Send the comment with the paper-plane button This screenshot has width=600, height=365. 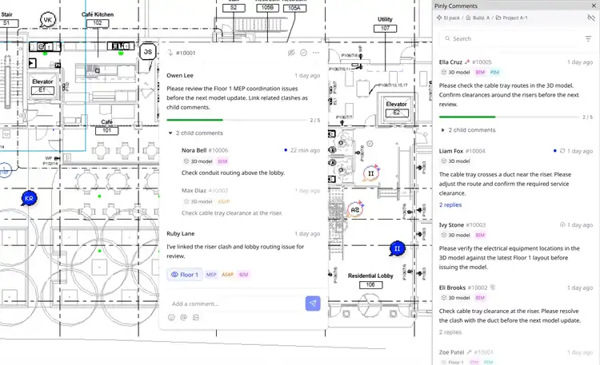pyautogui.click(x=313, y=304)
